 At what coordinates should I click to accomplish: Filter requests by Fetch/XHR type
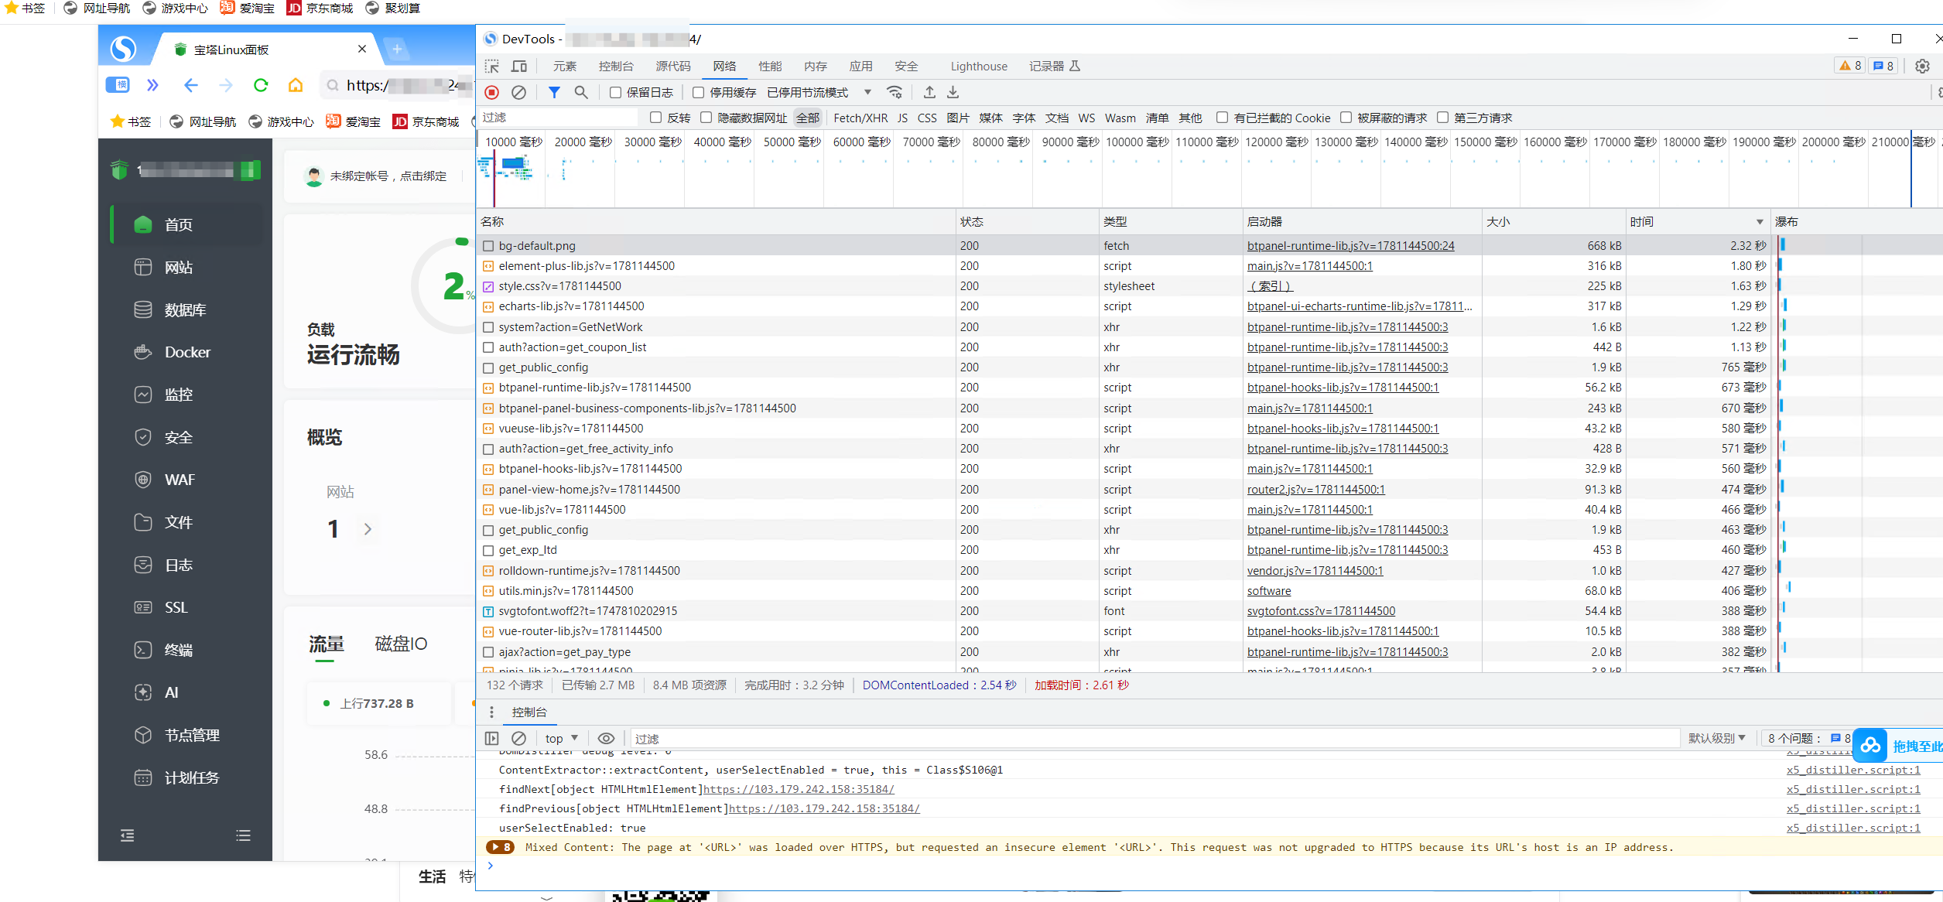tap(860, 118)
